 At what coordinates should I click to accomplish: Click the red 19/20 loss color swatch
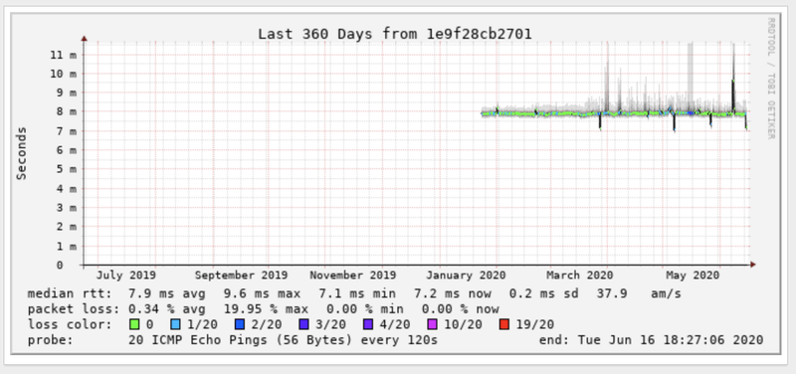pyautogui.click(x=504, y=325)
